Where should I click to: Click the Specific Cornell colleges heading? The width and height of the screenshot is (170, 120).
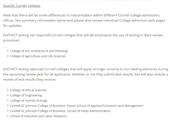[22, 6]
